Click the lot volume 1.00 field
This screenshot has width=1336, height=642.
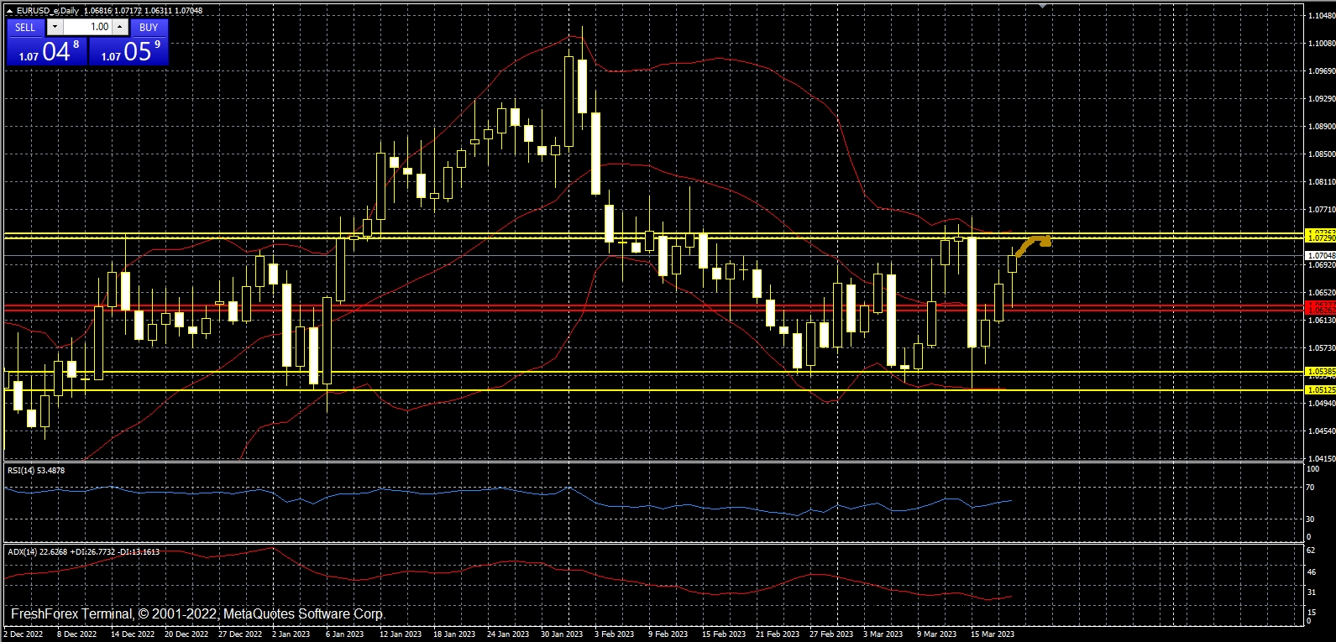(x=88, y=27)
